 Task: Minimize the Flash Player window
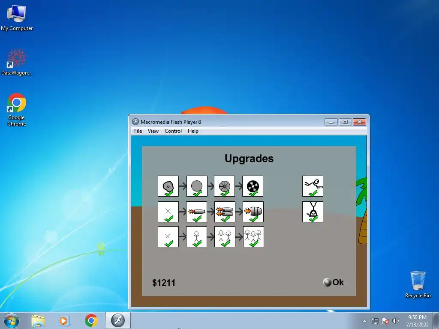point(331,122)
